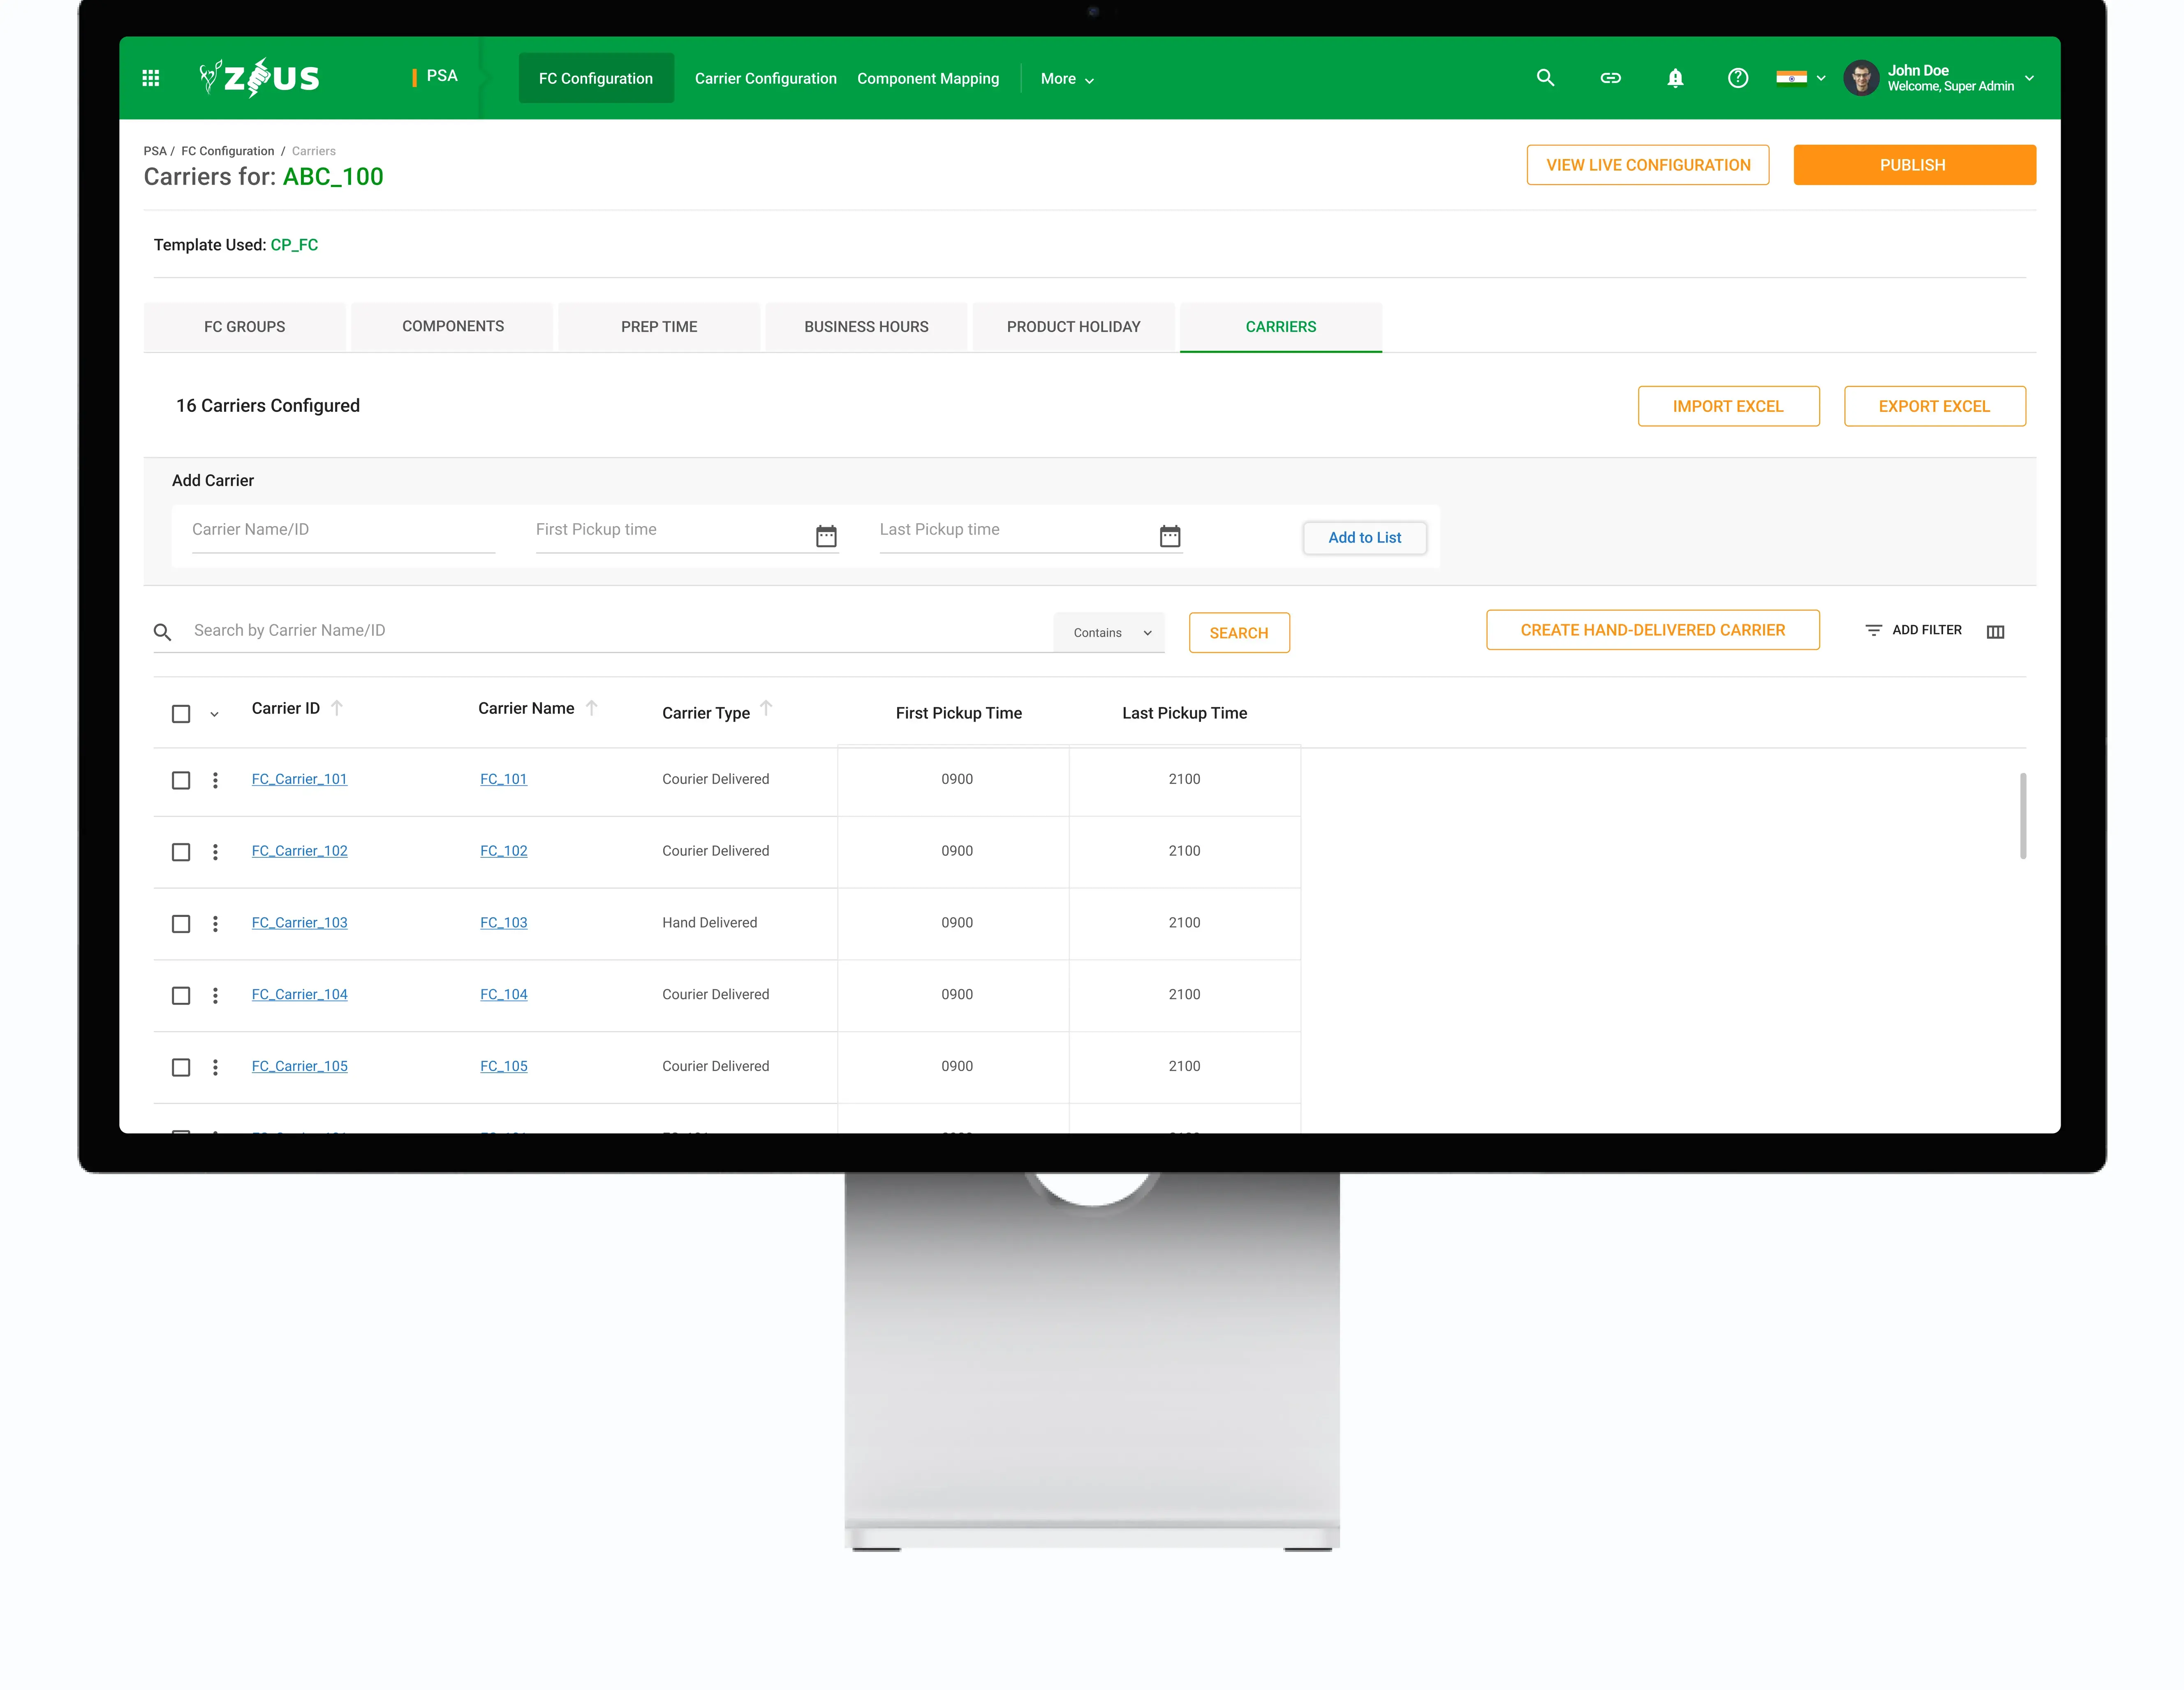Expand the select-all options chevron
The image size is (2184, 1690).
[x=214, y=715]
